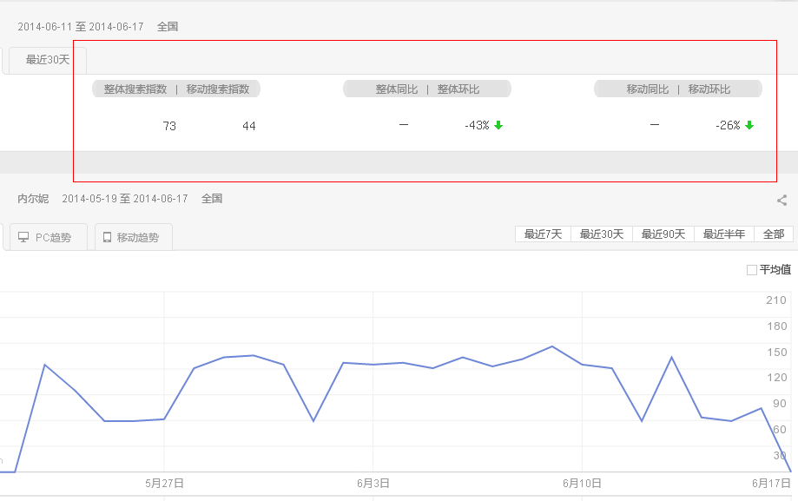
Task: Select the 最近半年 range button
Action: 724,234
